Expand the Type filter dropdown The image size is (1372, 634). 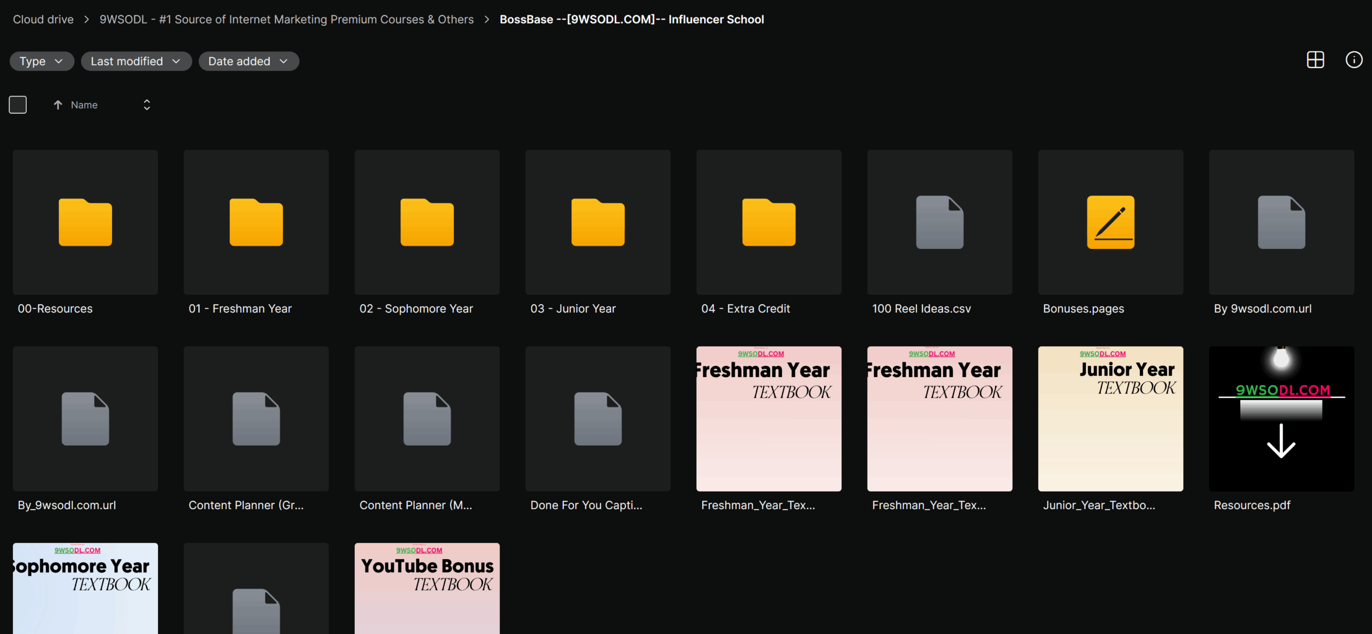41,61
